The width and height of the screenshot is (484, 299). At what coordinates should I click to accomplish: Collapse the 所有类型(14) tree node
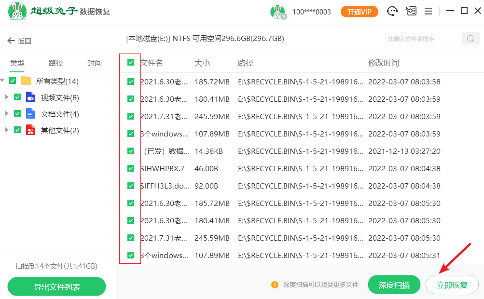tap(3, 81)
